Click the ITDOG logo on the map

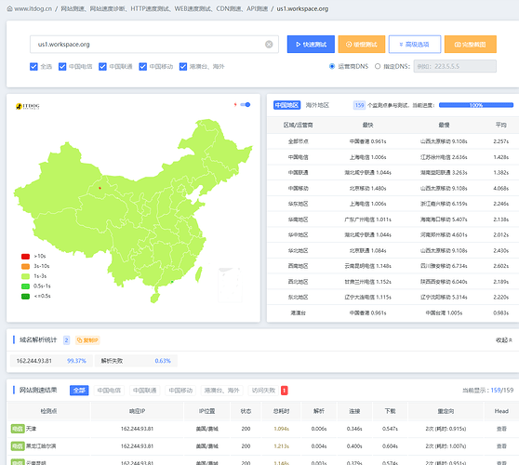(28, 106)
